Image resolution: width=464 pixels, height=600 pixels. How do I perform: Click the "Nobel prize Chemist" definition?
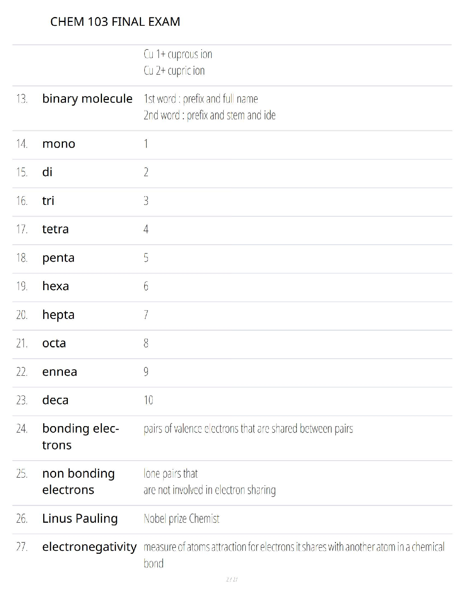(181, 519)
